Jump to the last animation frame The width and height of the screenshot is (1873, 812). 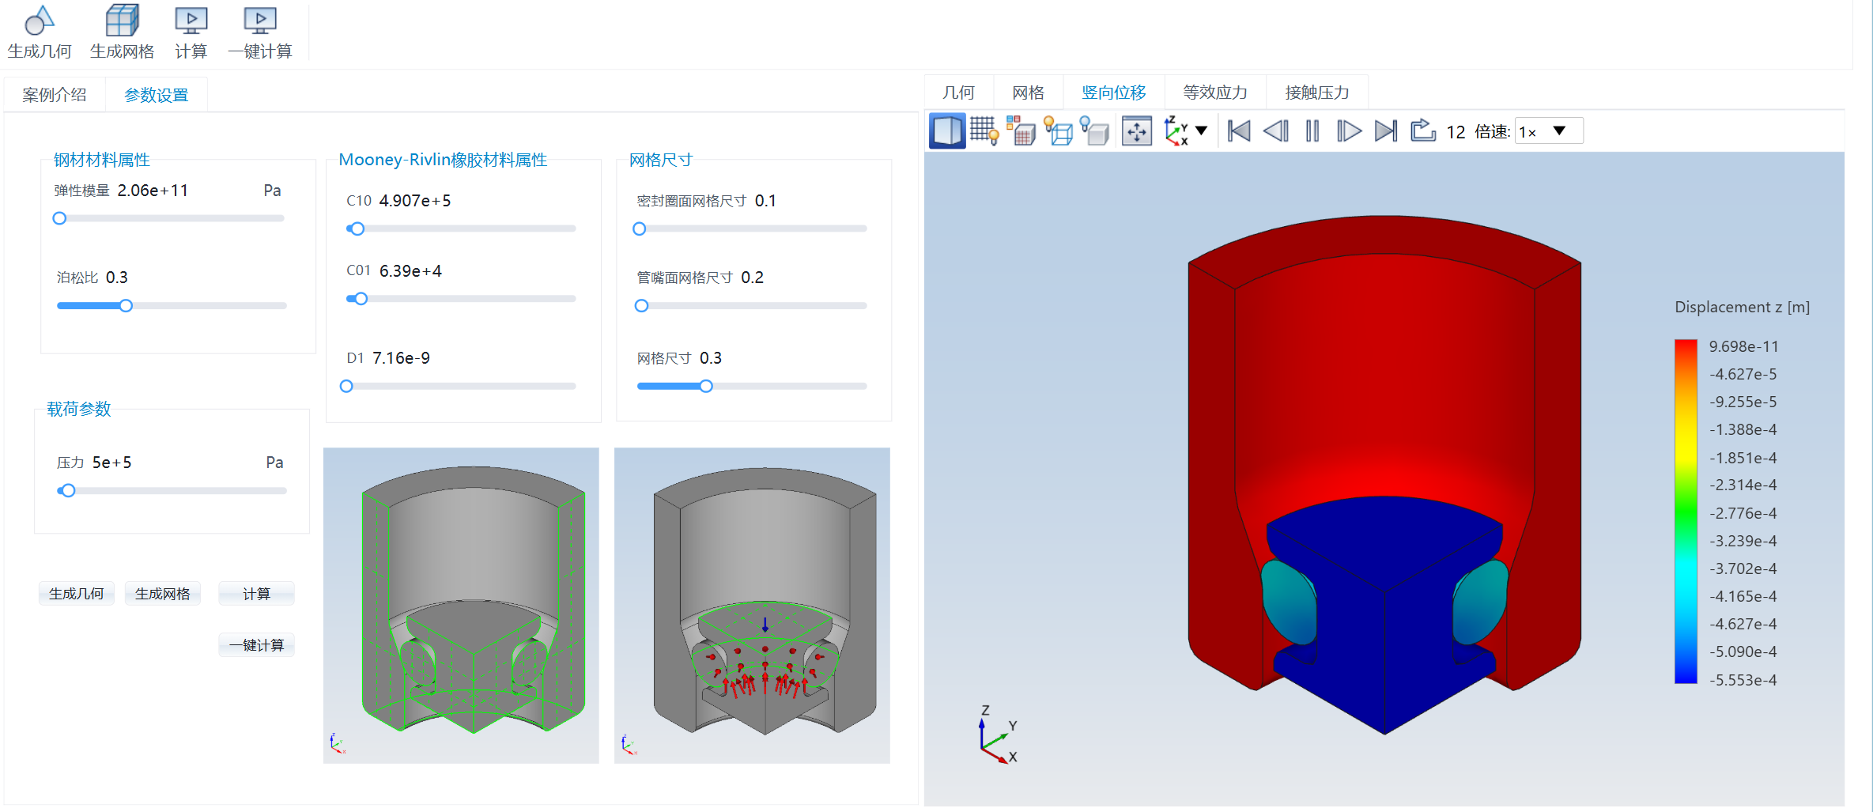(x=1386, y=131)
